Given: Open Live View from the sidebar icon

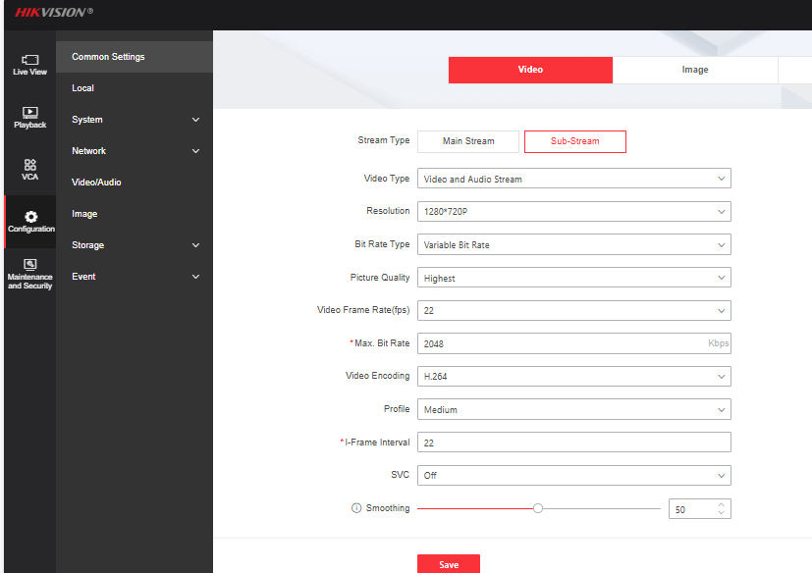Looking at the screenshot, I should tap(29, 61).
